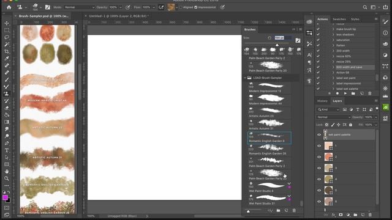Select the Eraser tool
392x220 pixels.
(7, 108)
